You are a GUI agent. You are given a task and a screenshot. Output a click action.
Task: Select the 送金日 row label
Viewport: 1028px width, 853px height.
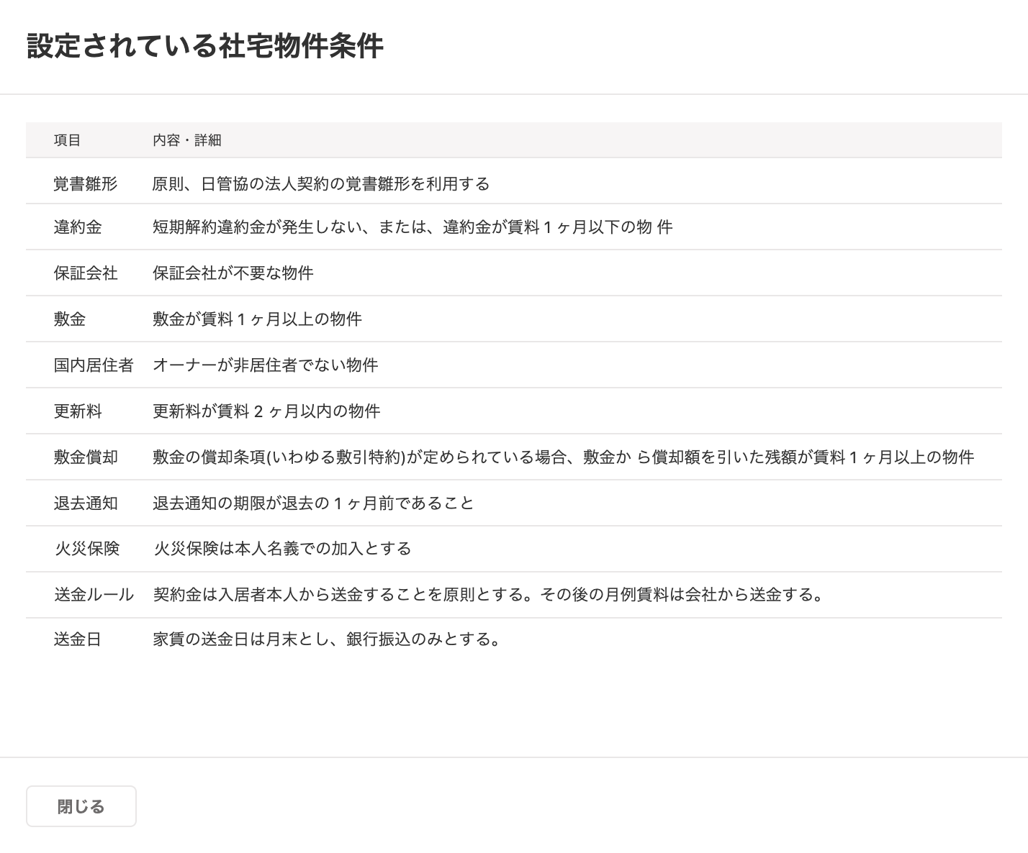(78, 639)
